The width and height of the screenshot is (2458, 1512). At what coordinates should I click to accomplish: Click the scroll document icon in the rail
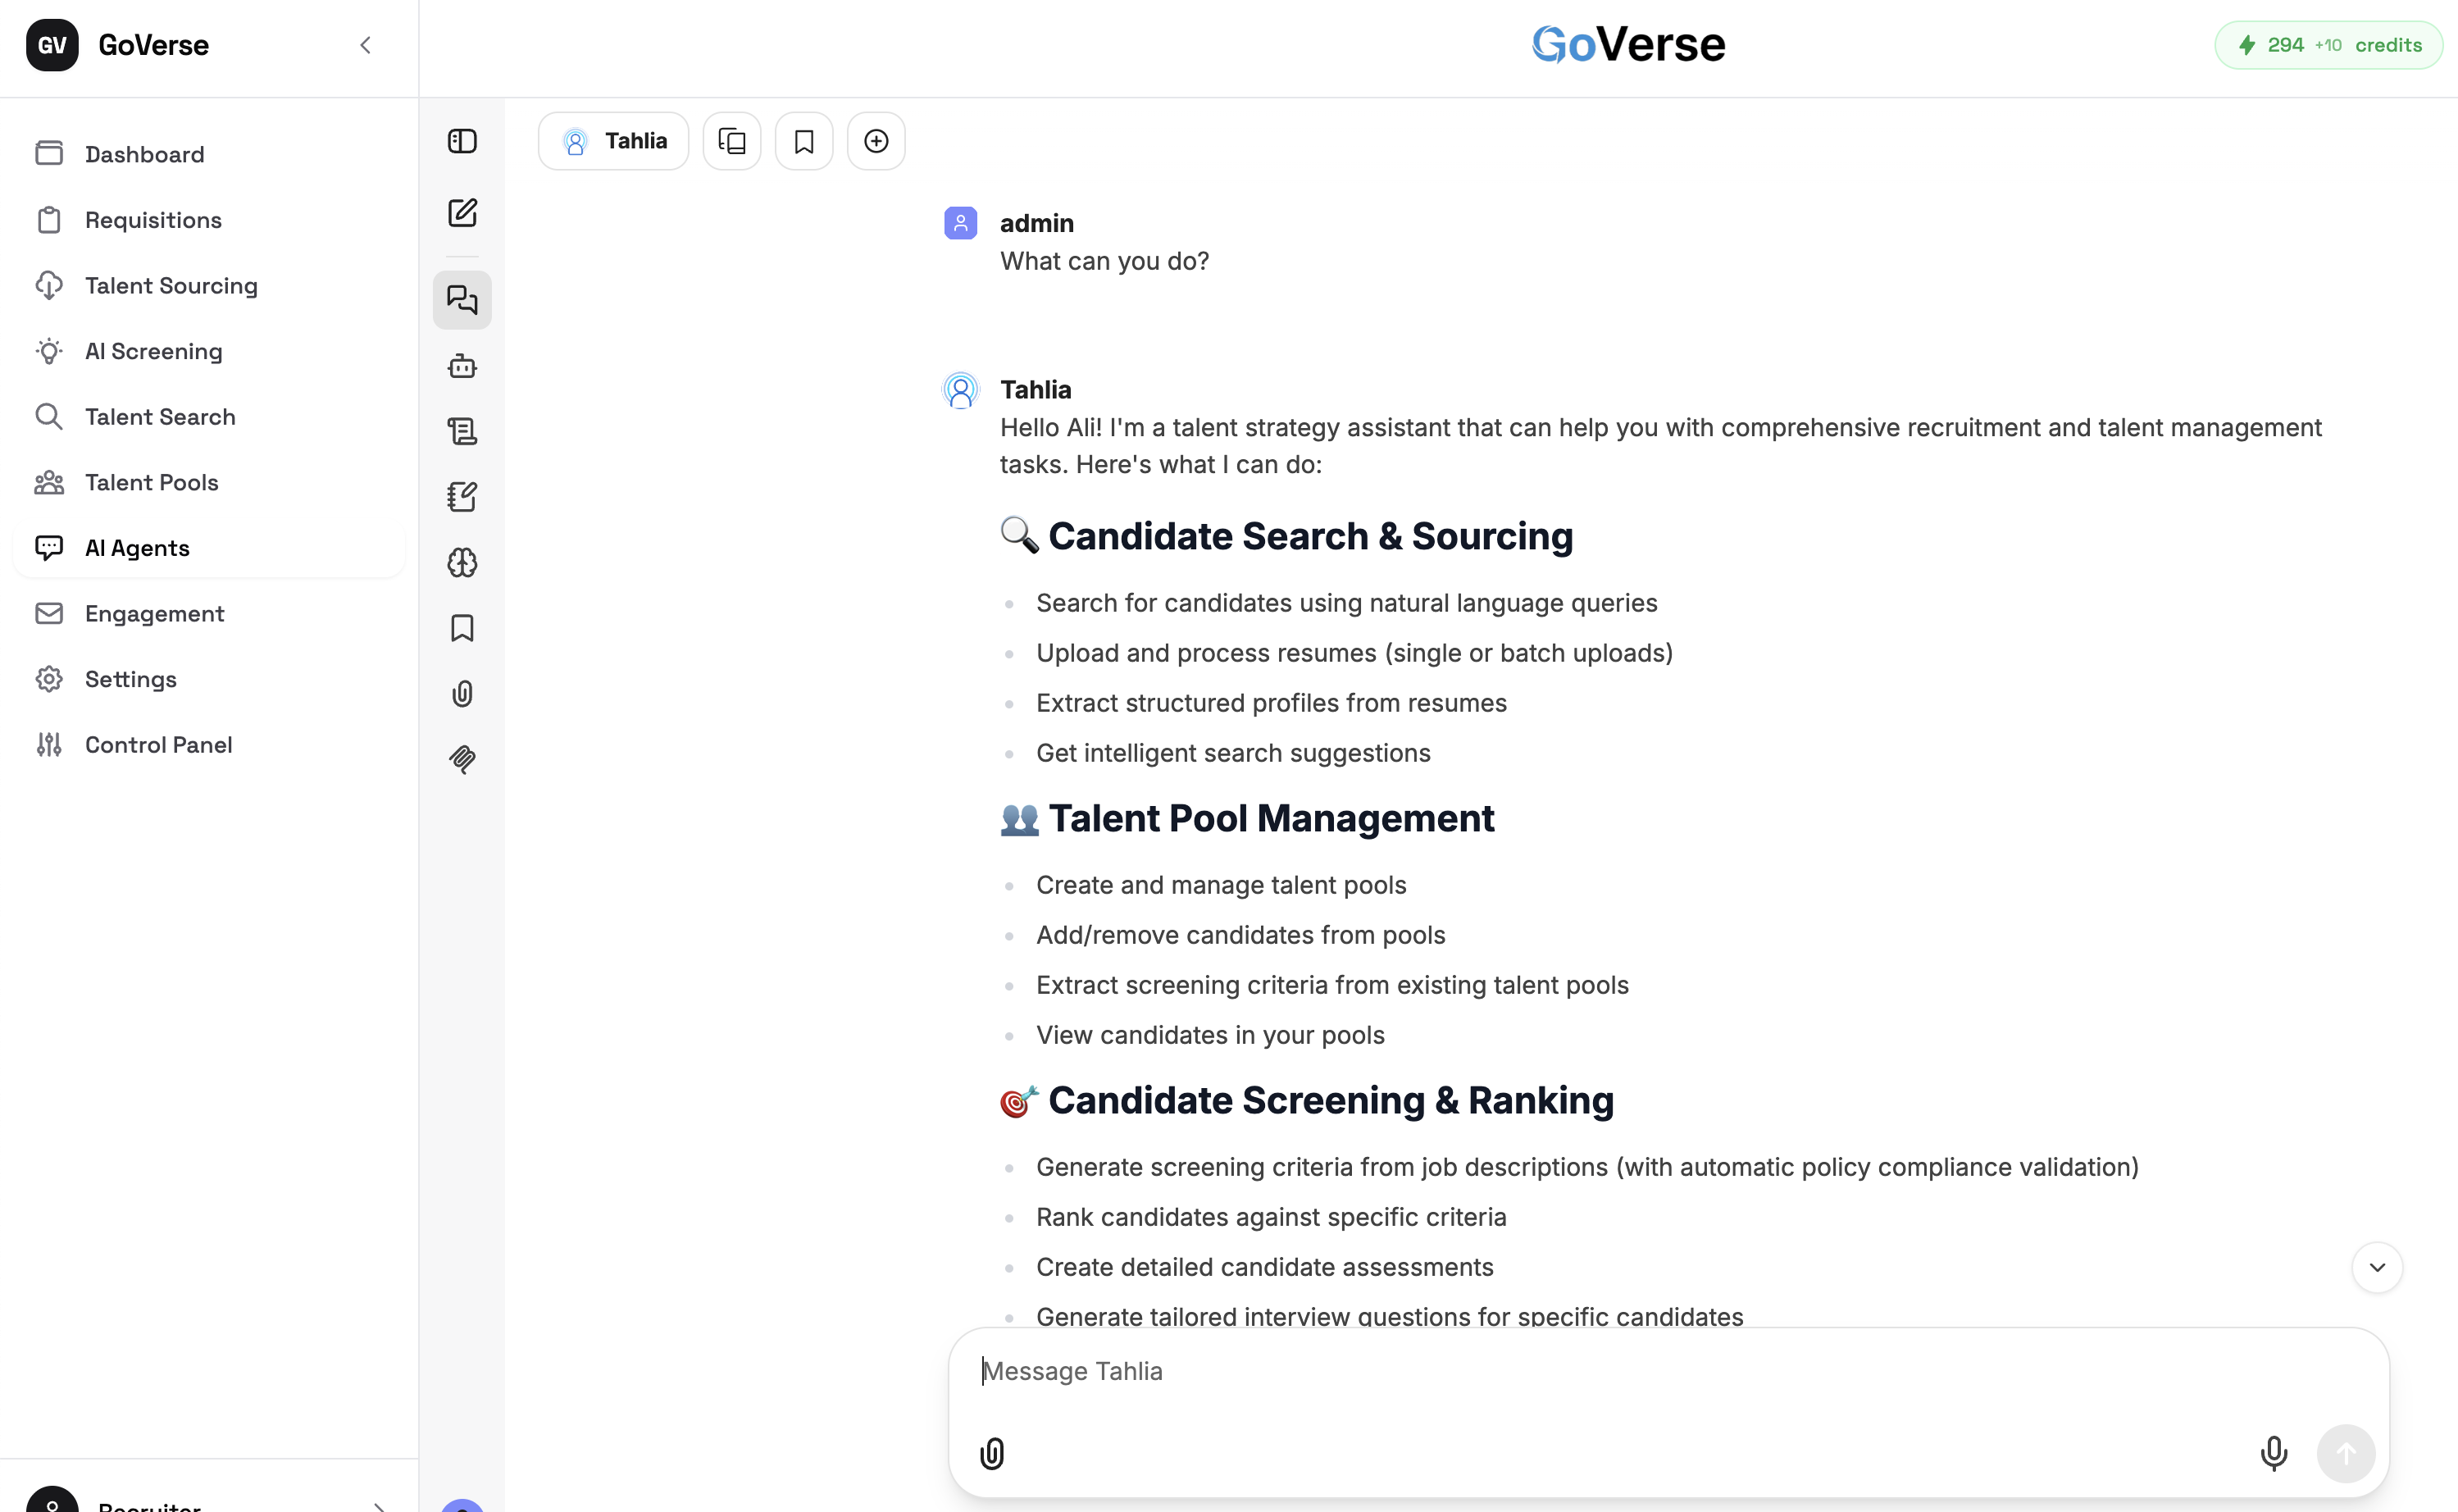click(462, 431)
